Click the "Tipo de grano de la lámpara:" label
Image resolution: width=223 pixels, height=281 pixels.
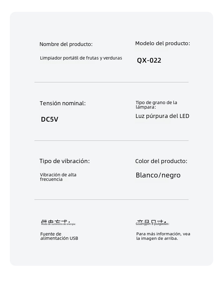coord(156,105)
